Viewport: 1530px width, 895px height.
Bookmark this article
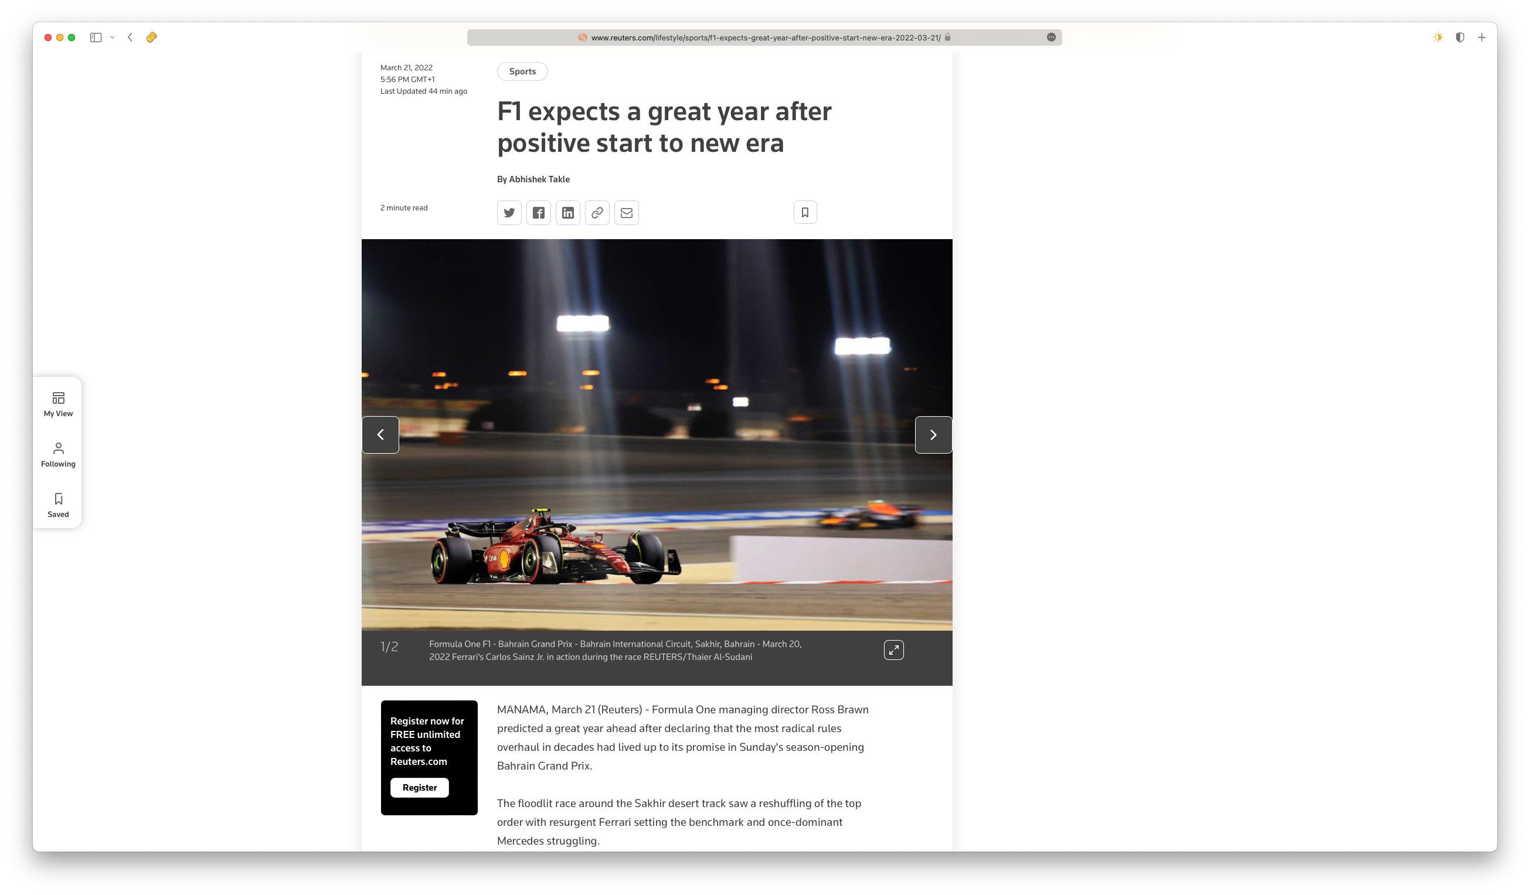(804, 212)
